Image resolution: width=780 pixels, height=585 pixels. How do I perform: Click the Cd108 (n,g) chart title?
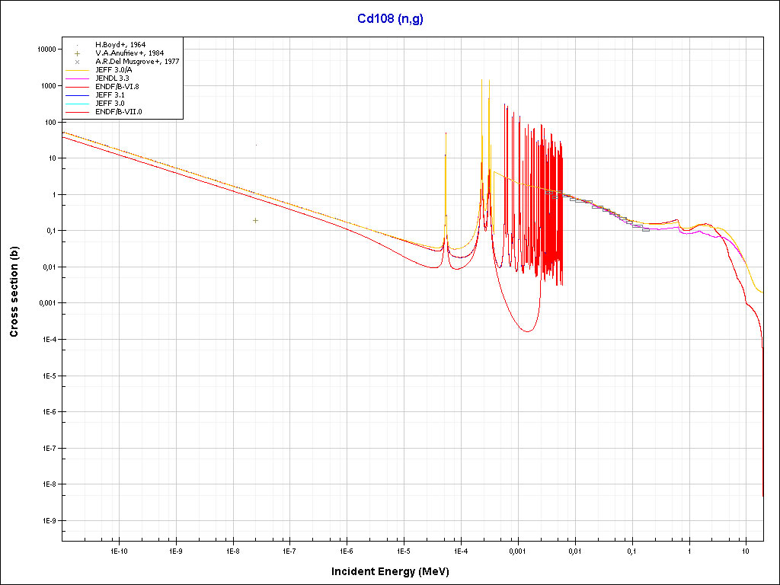[390, 19]
